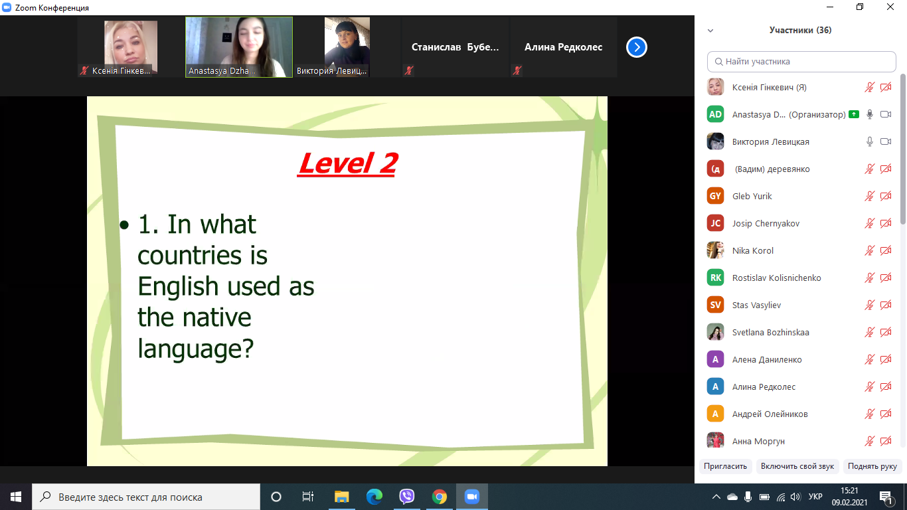Image resolution: width=907 pixels, height=510 pixels.
Task: Collapse the Участники panel with the chevron
Action: pos(710,31)
